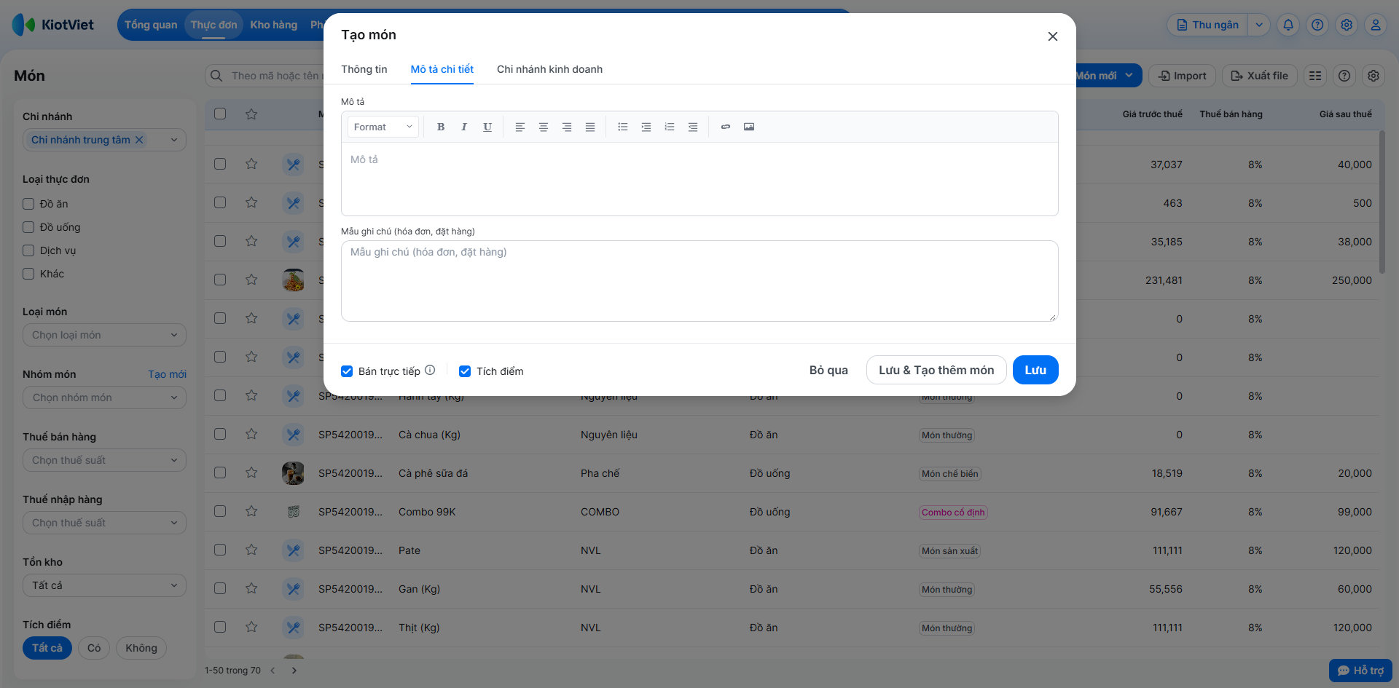Image resolution: width=1399 pixels, height=688 pixels.
Task: Expand the Chi nhánh branch selector arrow
Action: coord(174,140)
